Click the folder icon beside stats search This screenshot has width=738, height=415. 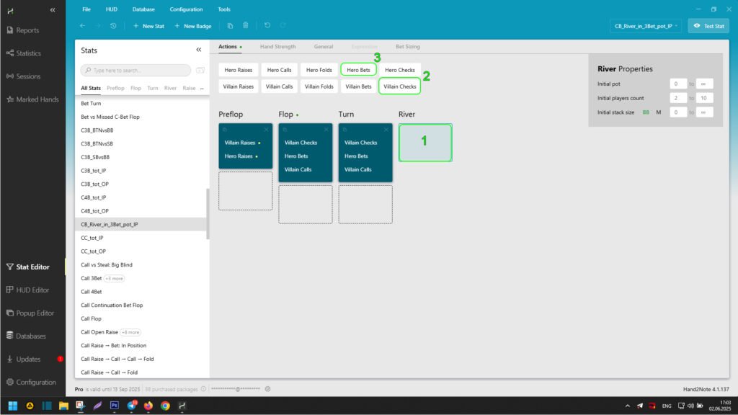coord(200,70)
